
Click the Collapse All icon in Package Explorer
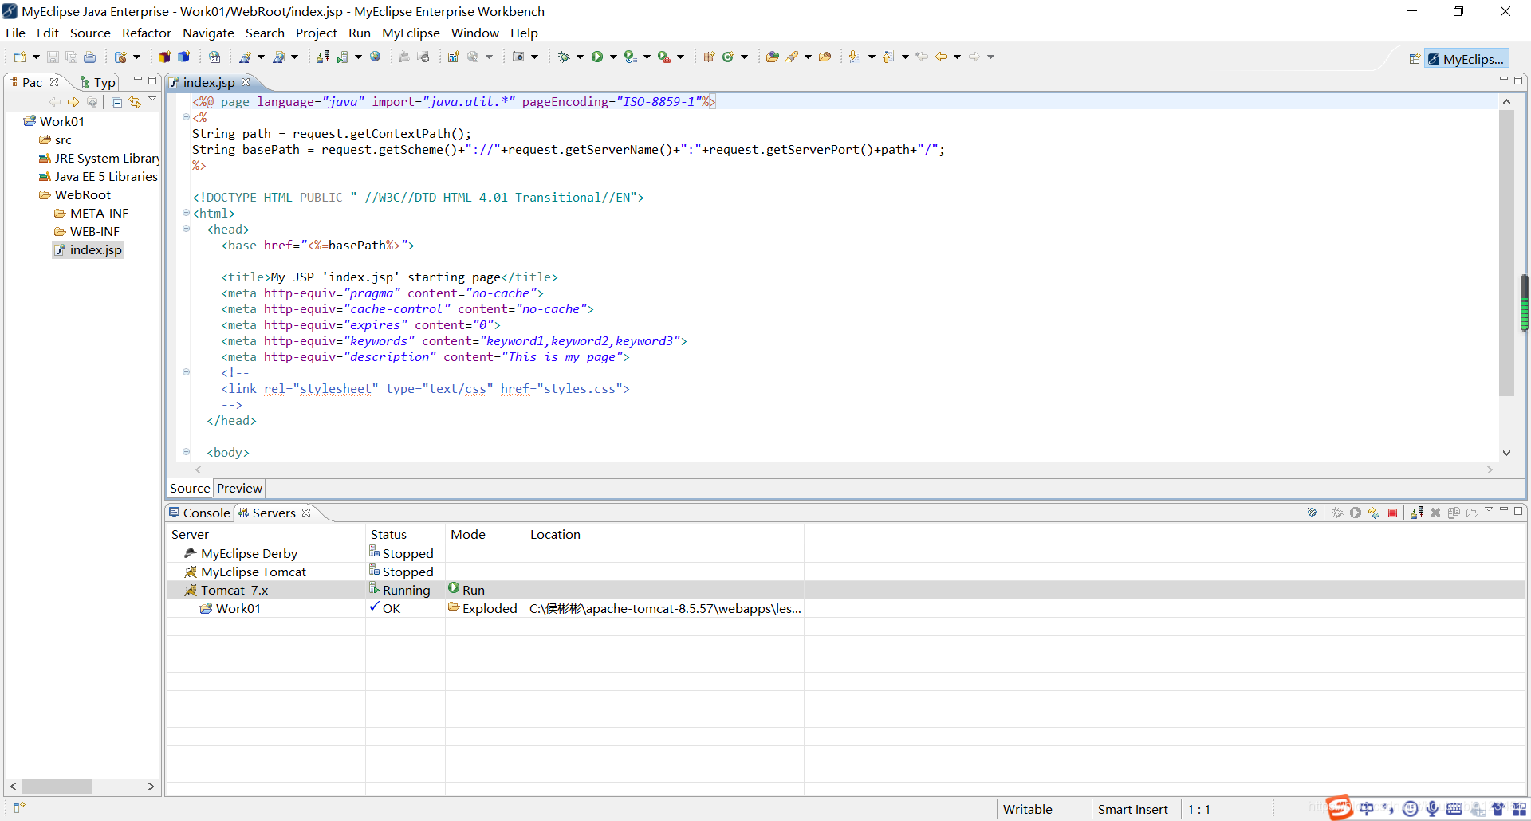point(116,102)
